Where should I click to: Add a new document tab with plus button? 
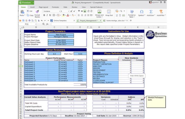click(x=131, y=21)
